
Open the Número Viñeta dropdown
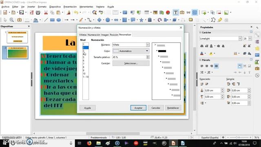click(x=148, y=45)
